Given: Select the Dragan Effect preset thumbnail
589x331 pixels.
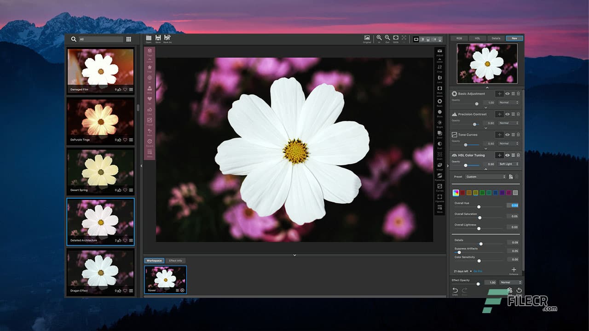Looking at the screenshot, I should point(100,274).
